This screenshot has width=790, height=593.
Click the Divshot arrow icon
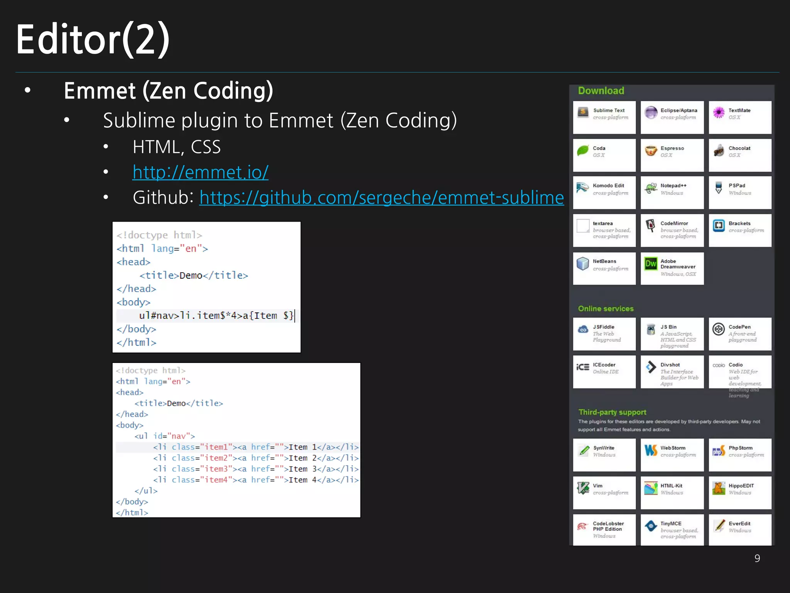(651, 367)
